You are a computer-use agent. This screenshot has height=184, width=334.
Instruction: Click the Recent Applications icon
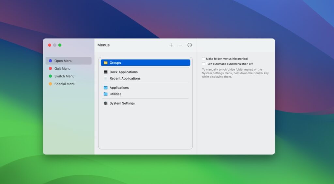coord(106,78)
